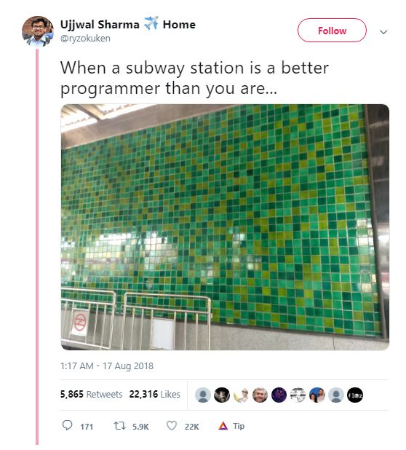
Task: Open Ujjwal Sharma's profile picture
Action: tap(38, 31)
